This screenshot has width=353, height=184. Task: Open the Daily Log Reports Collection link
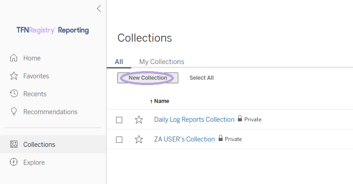tap(194, 120)
